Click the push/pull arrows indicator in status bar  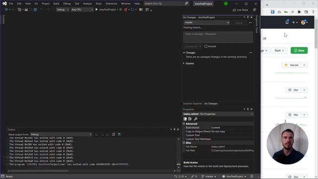pos(180,177)
